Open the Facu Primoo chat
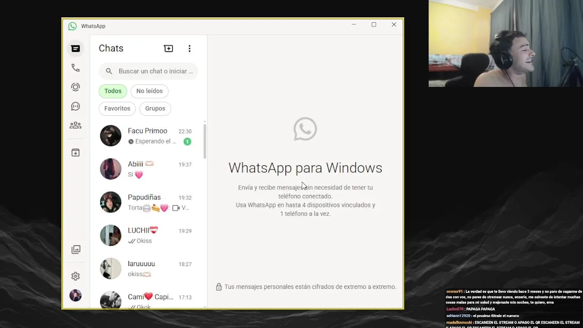583x328 pixels. click(148, 136)
